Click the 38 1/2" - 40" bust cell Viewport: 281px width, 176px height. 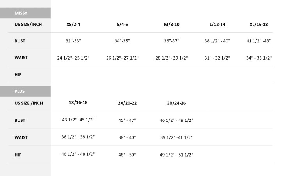coord(217,41)
